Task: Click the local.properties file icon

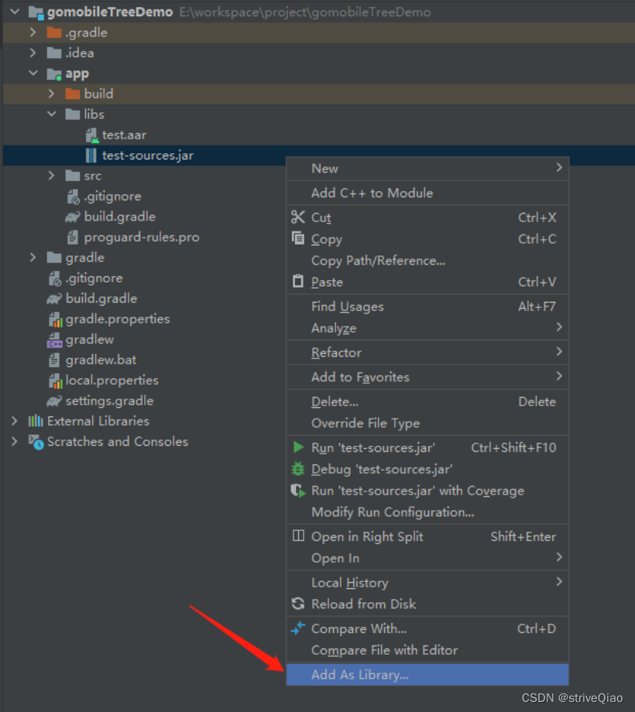Action: [55, 381]
